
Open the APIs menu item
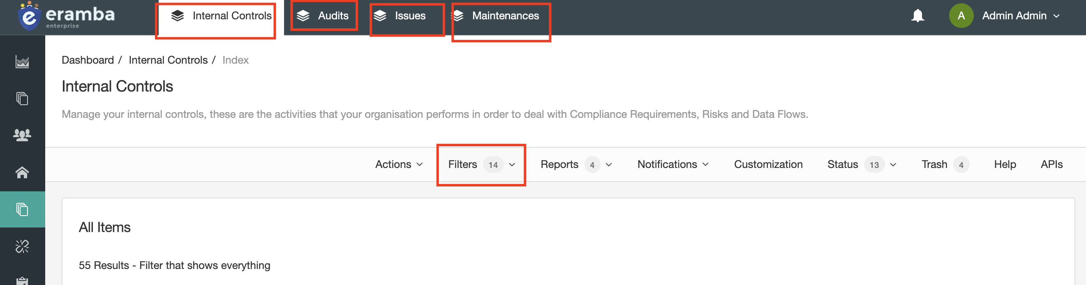[x=1051, y=165]
